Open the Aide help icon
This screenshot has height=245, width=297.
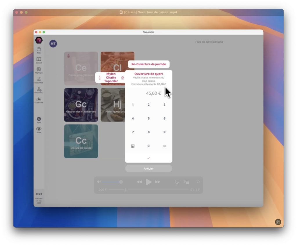39,50
